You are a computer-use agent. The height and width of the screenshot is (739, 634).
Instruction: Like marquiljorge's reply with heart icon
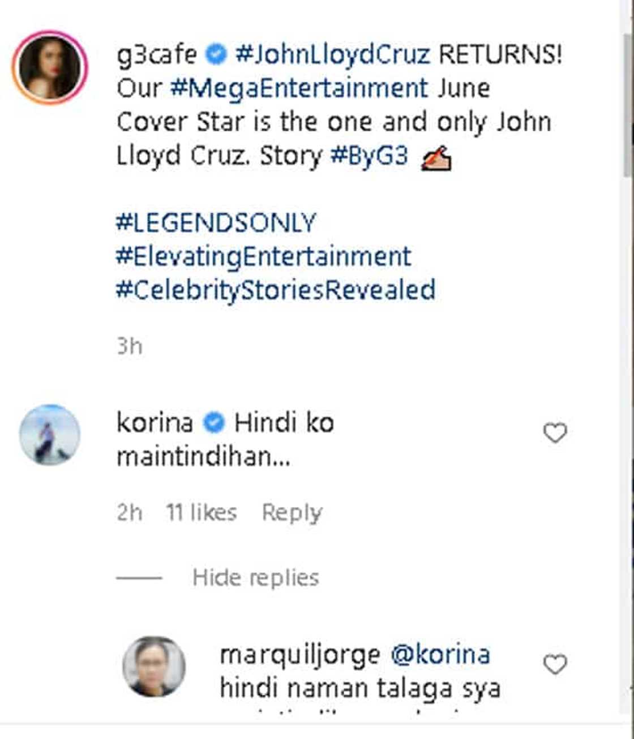coord(555,664)
